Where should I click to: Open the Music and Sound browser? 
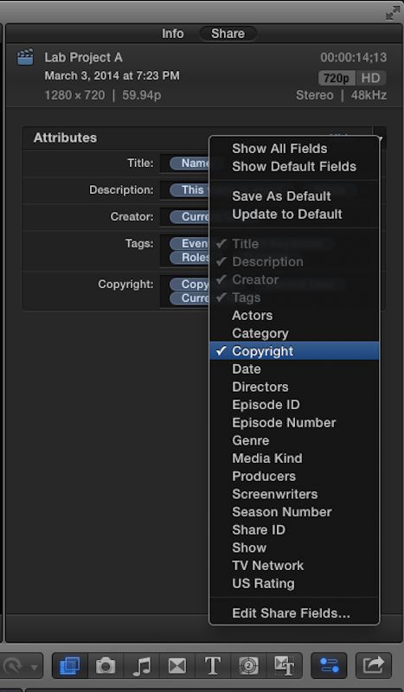click(141, 665)
